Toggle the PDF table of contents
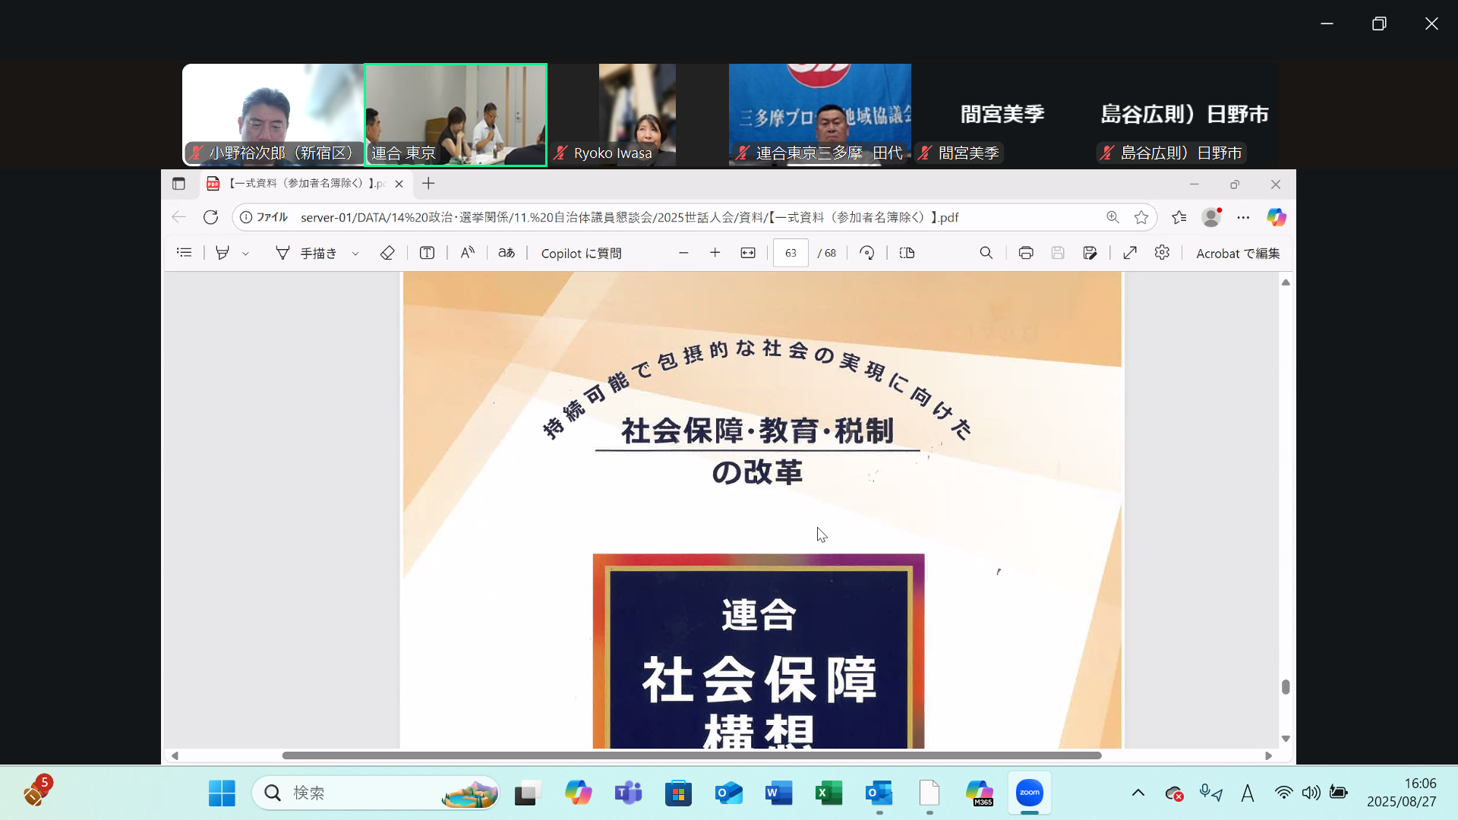This screenshot has width=1458, height=820. click(x=184, y=253)
